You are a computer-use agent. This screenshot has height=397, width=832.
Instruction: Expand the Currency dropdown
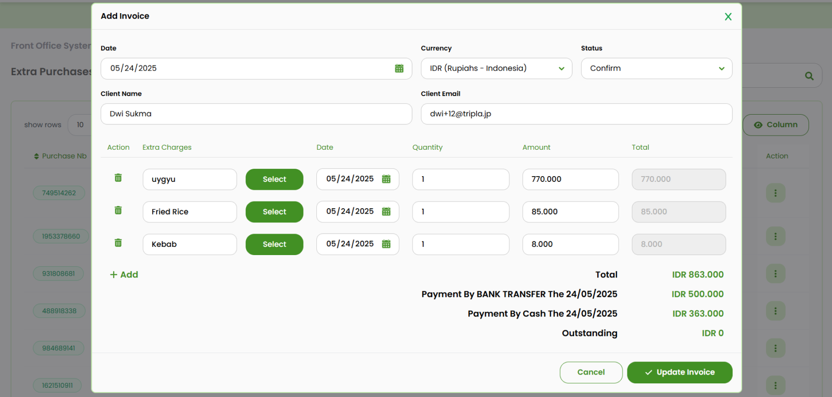496,68
